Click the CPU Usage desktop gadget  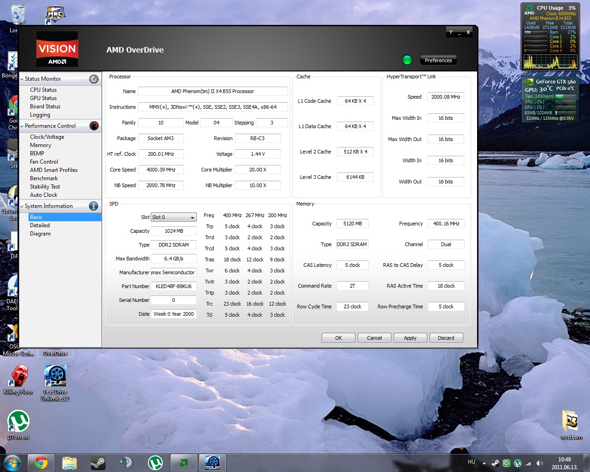[549, 36]
